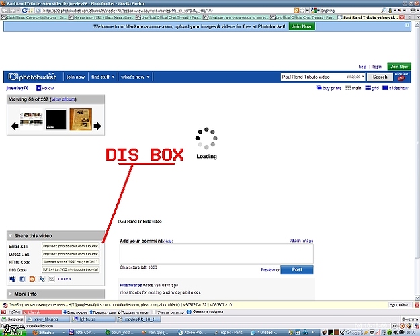
Task: Click inside the Add your comment box
Action: tap(216, 254)
